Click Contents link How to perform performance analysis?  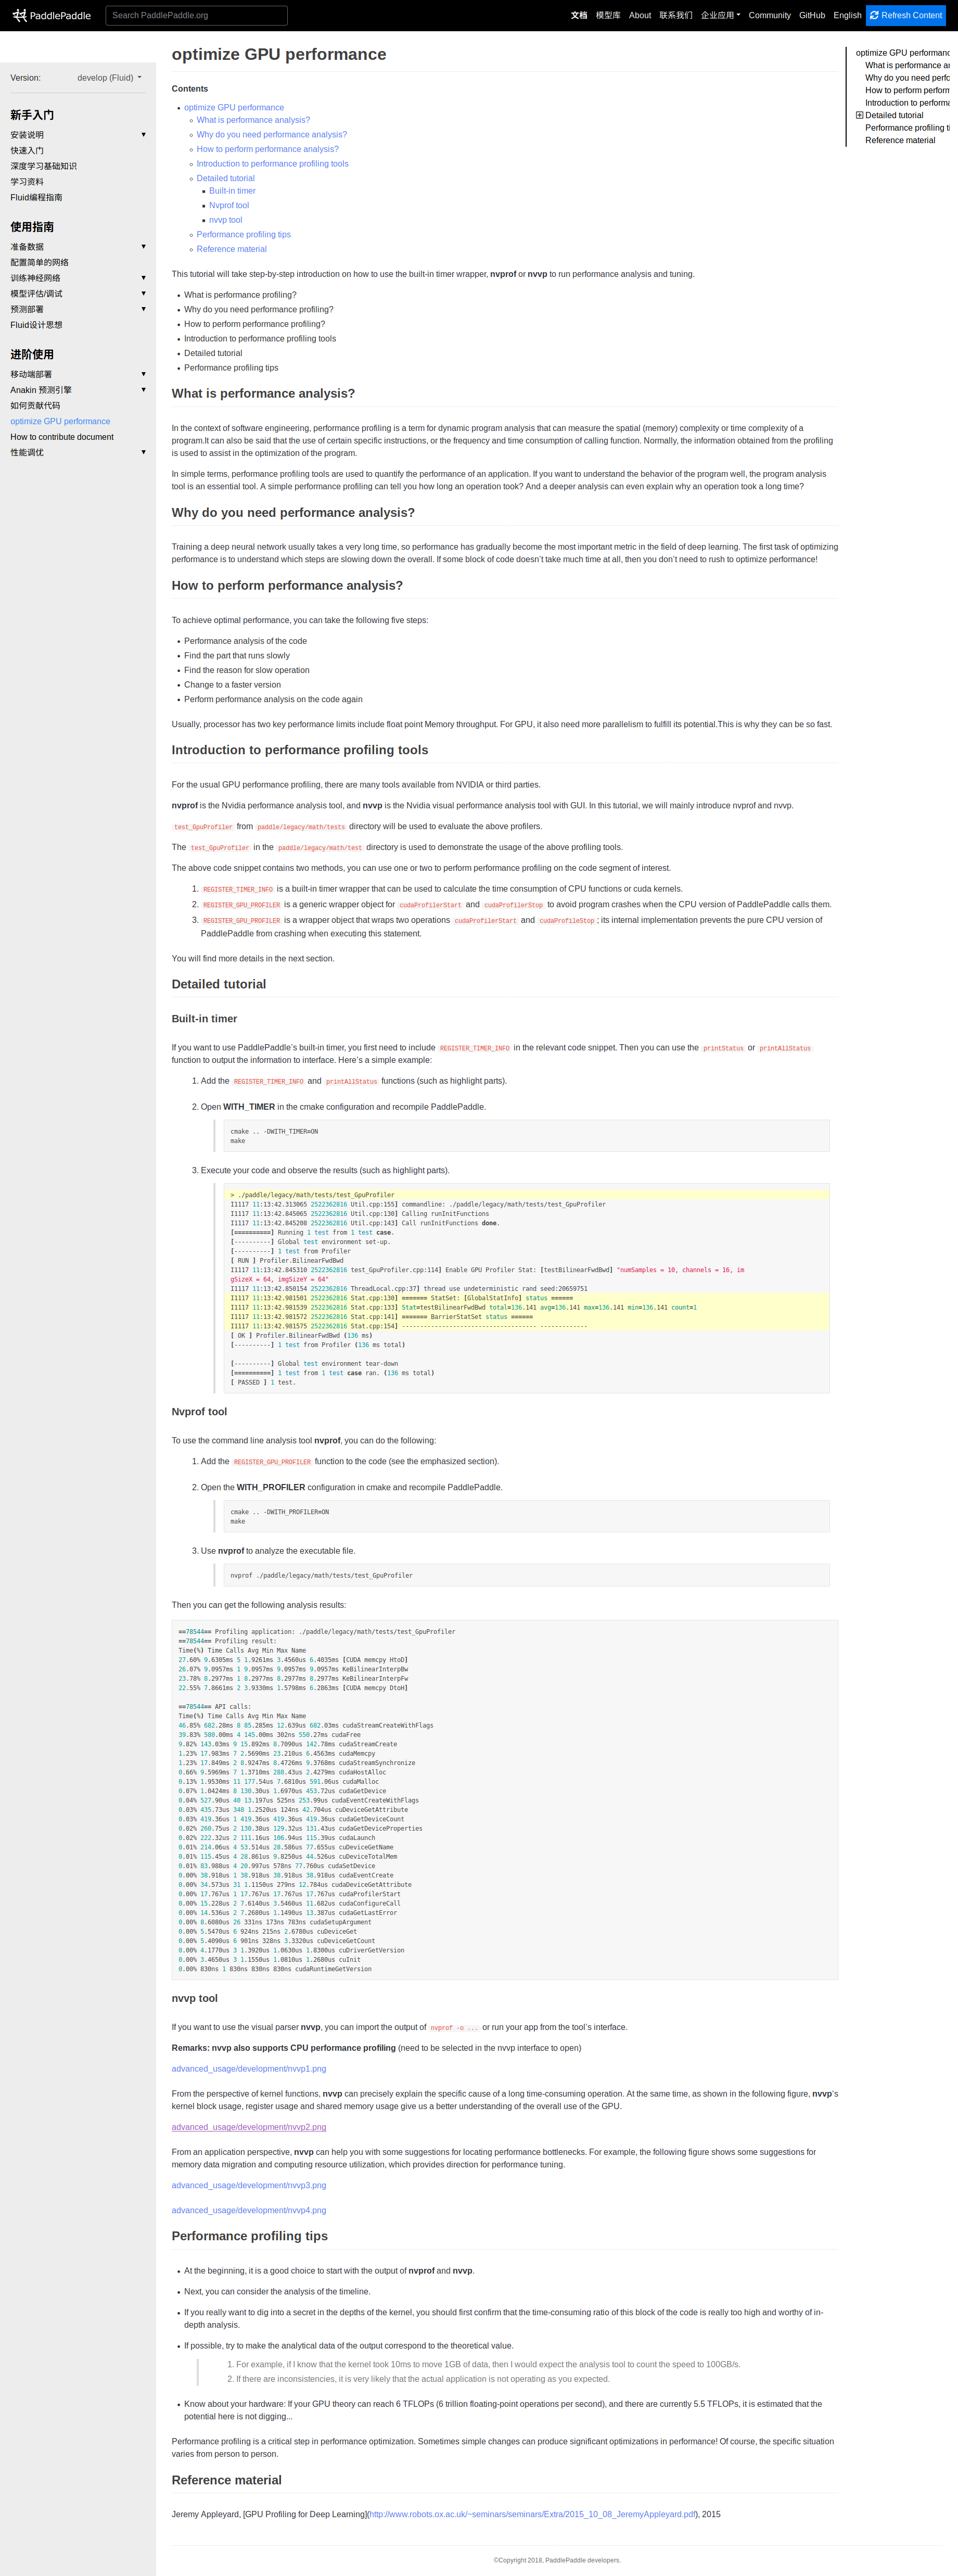point(267,149)
